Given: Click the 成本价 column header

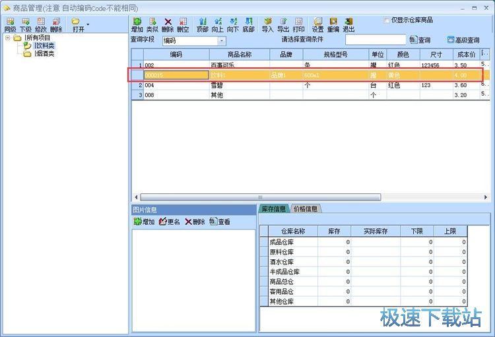Looking at the screenshot, I should coord(466,55).
